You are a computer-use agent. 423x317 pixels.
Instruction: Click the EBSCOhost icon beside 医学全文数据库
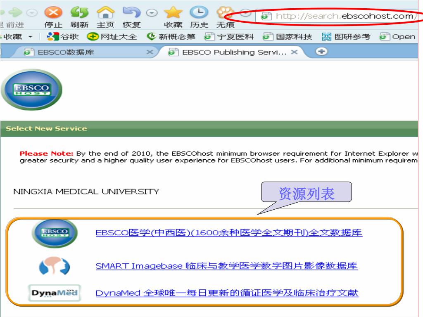click(55, 233)
